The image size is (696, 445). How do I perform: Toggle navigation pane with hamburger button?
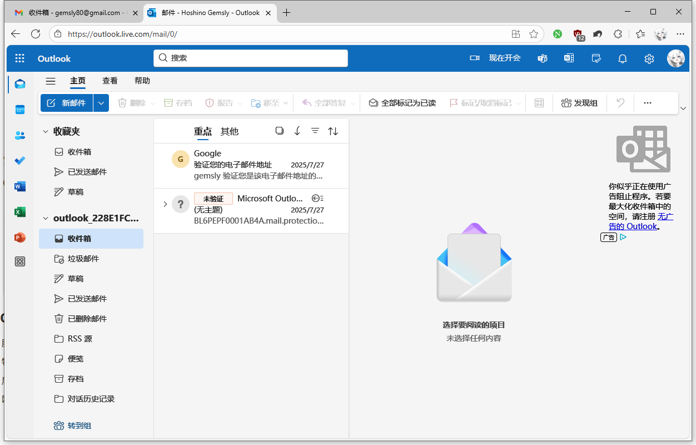(51, 81)
